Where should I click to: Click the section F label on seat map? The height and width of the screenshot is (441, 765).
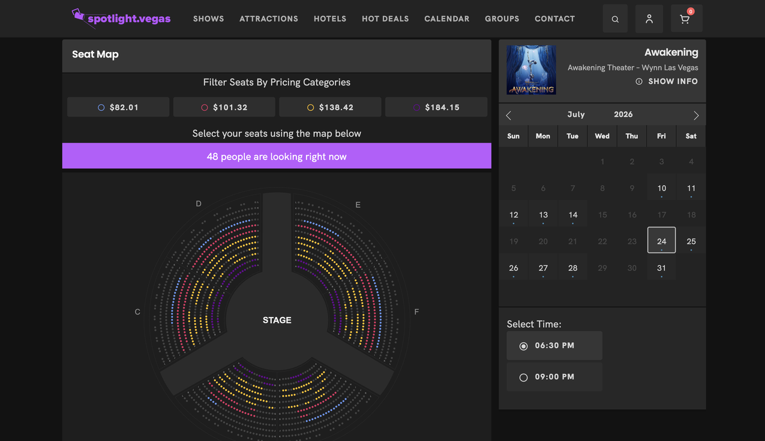coord(416,312)
